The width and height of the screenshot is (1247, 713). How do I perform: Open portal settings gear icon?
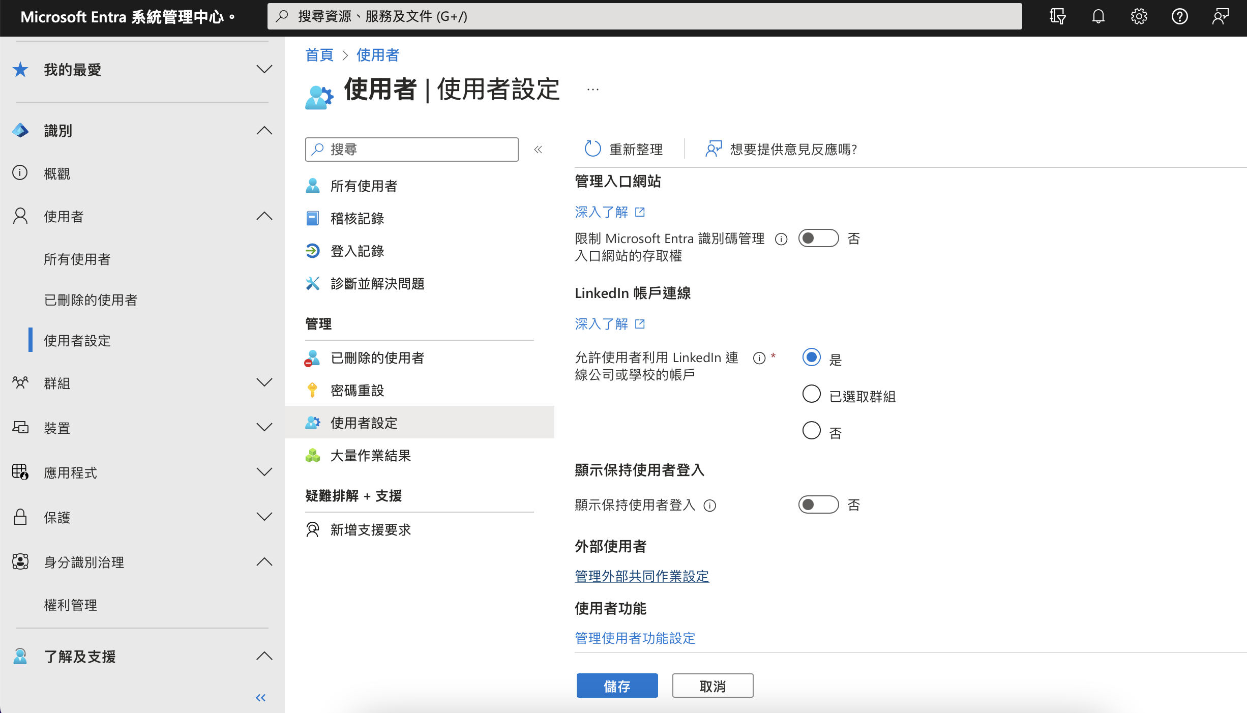point(1139,16)
